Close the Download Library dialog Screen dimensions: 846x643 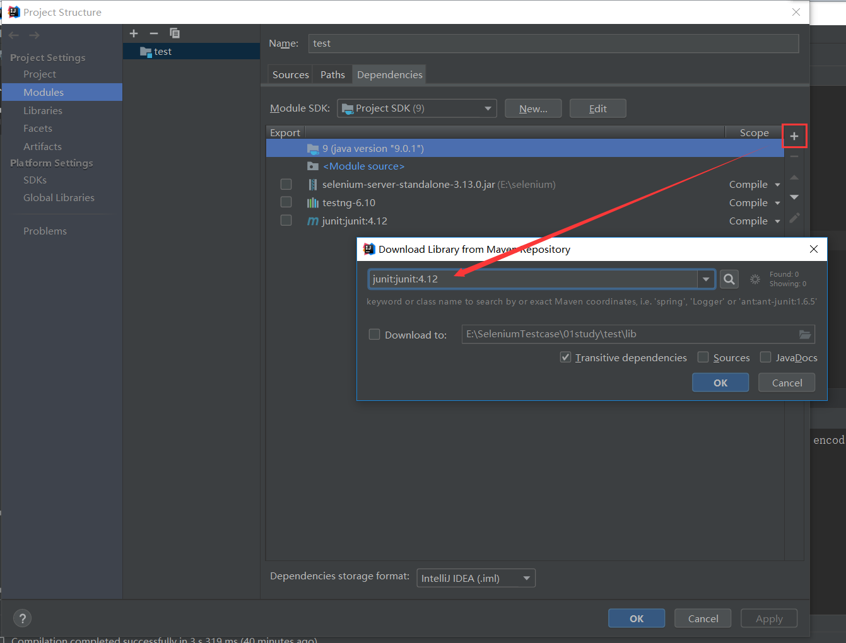[x=814, y=249]
